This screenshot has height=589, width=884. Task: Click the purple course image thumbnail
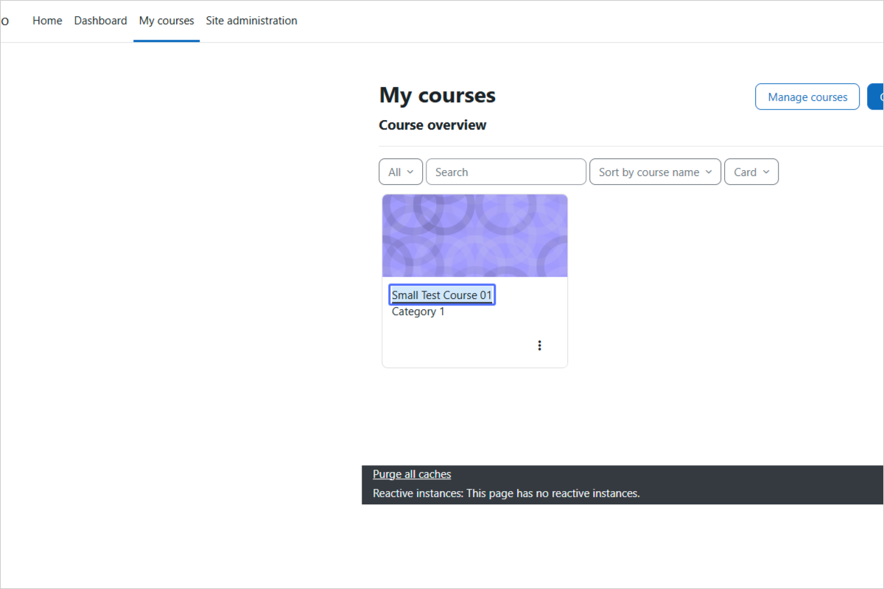point(475,236)
